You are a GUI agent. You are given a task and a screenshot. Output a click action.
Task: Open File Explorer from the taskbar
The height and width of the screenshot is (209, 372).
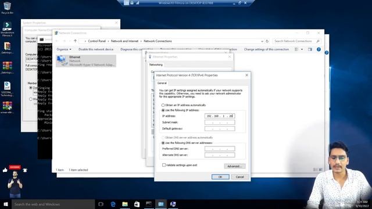(125, 204)
